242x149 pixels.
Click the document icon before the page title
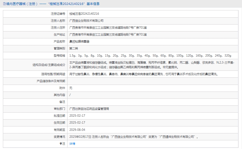(x=4, y=4)
